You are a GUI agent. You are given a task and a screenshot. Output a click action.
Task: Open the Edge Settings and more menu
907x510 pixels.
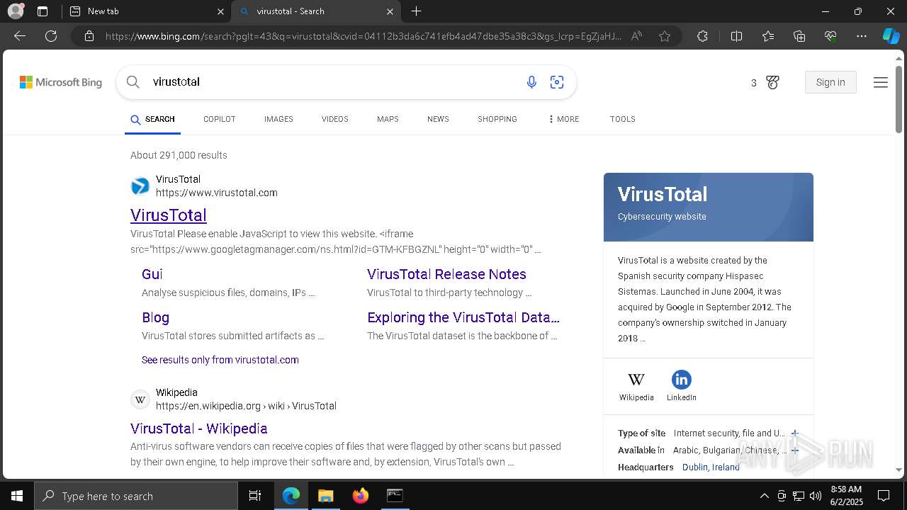[x=862, y=36]
